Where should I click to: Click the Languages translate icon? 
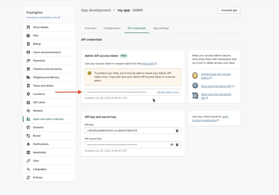tap(28, 169)
